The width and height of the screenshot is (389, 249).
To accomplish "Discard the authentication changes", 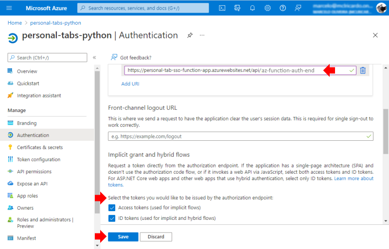I will pyautogui.click(x=156, y=236).
